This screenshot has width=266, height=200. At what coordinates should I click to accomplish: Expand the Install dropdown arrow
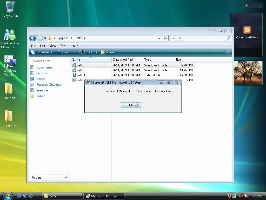pos(96,52)
